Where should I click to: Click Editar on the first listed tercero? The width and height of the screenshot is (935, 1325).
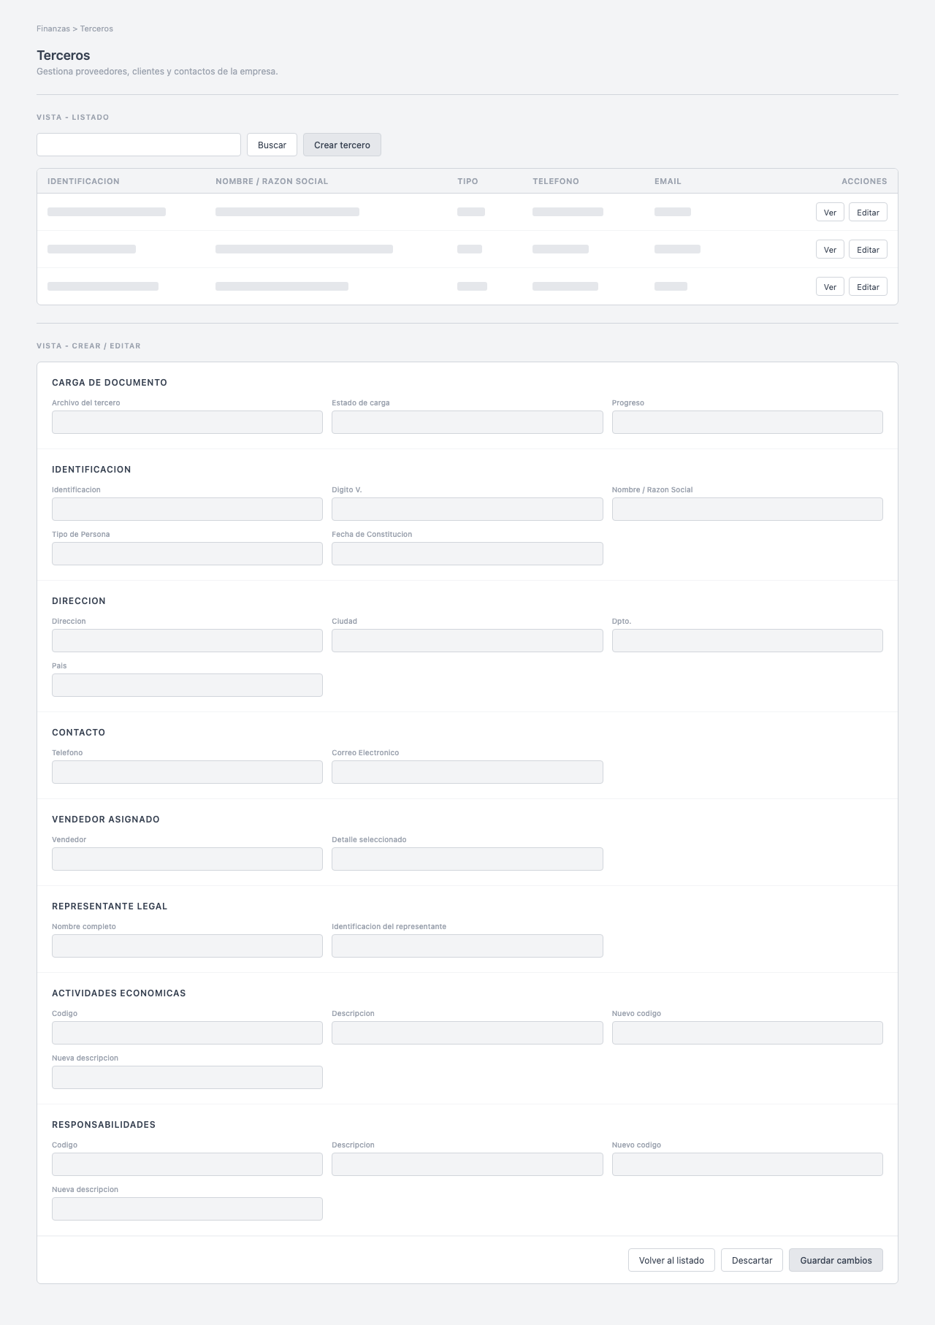868,213
